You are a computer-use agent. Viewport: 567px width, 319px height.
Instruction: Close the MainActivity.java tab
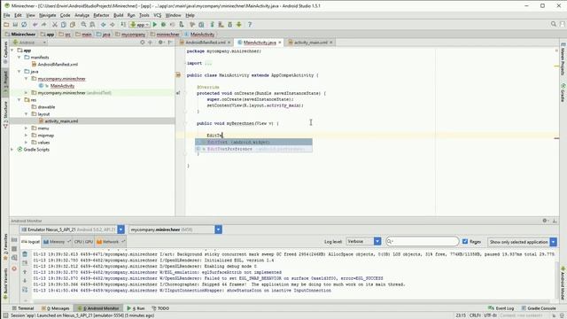280,43
